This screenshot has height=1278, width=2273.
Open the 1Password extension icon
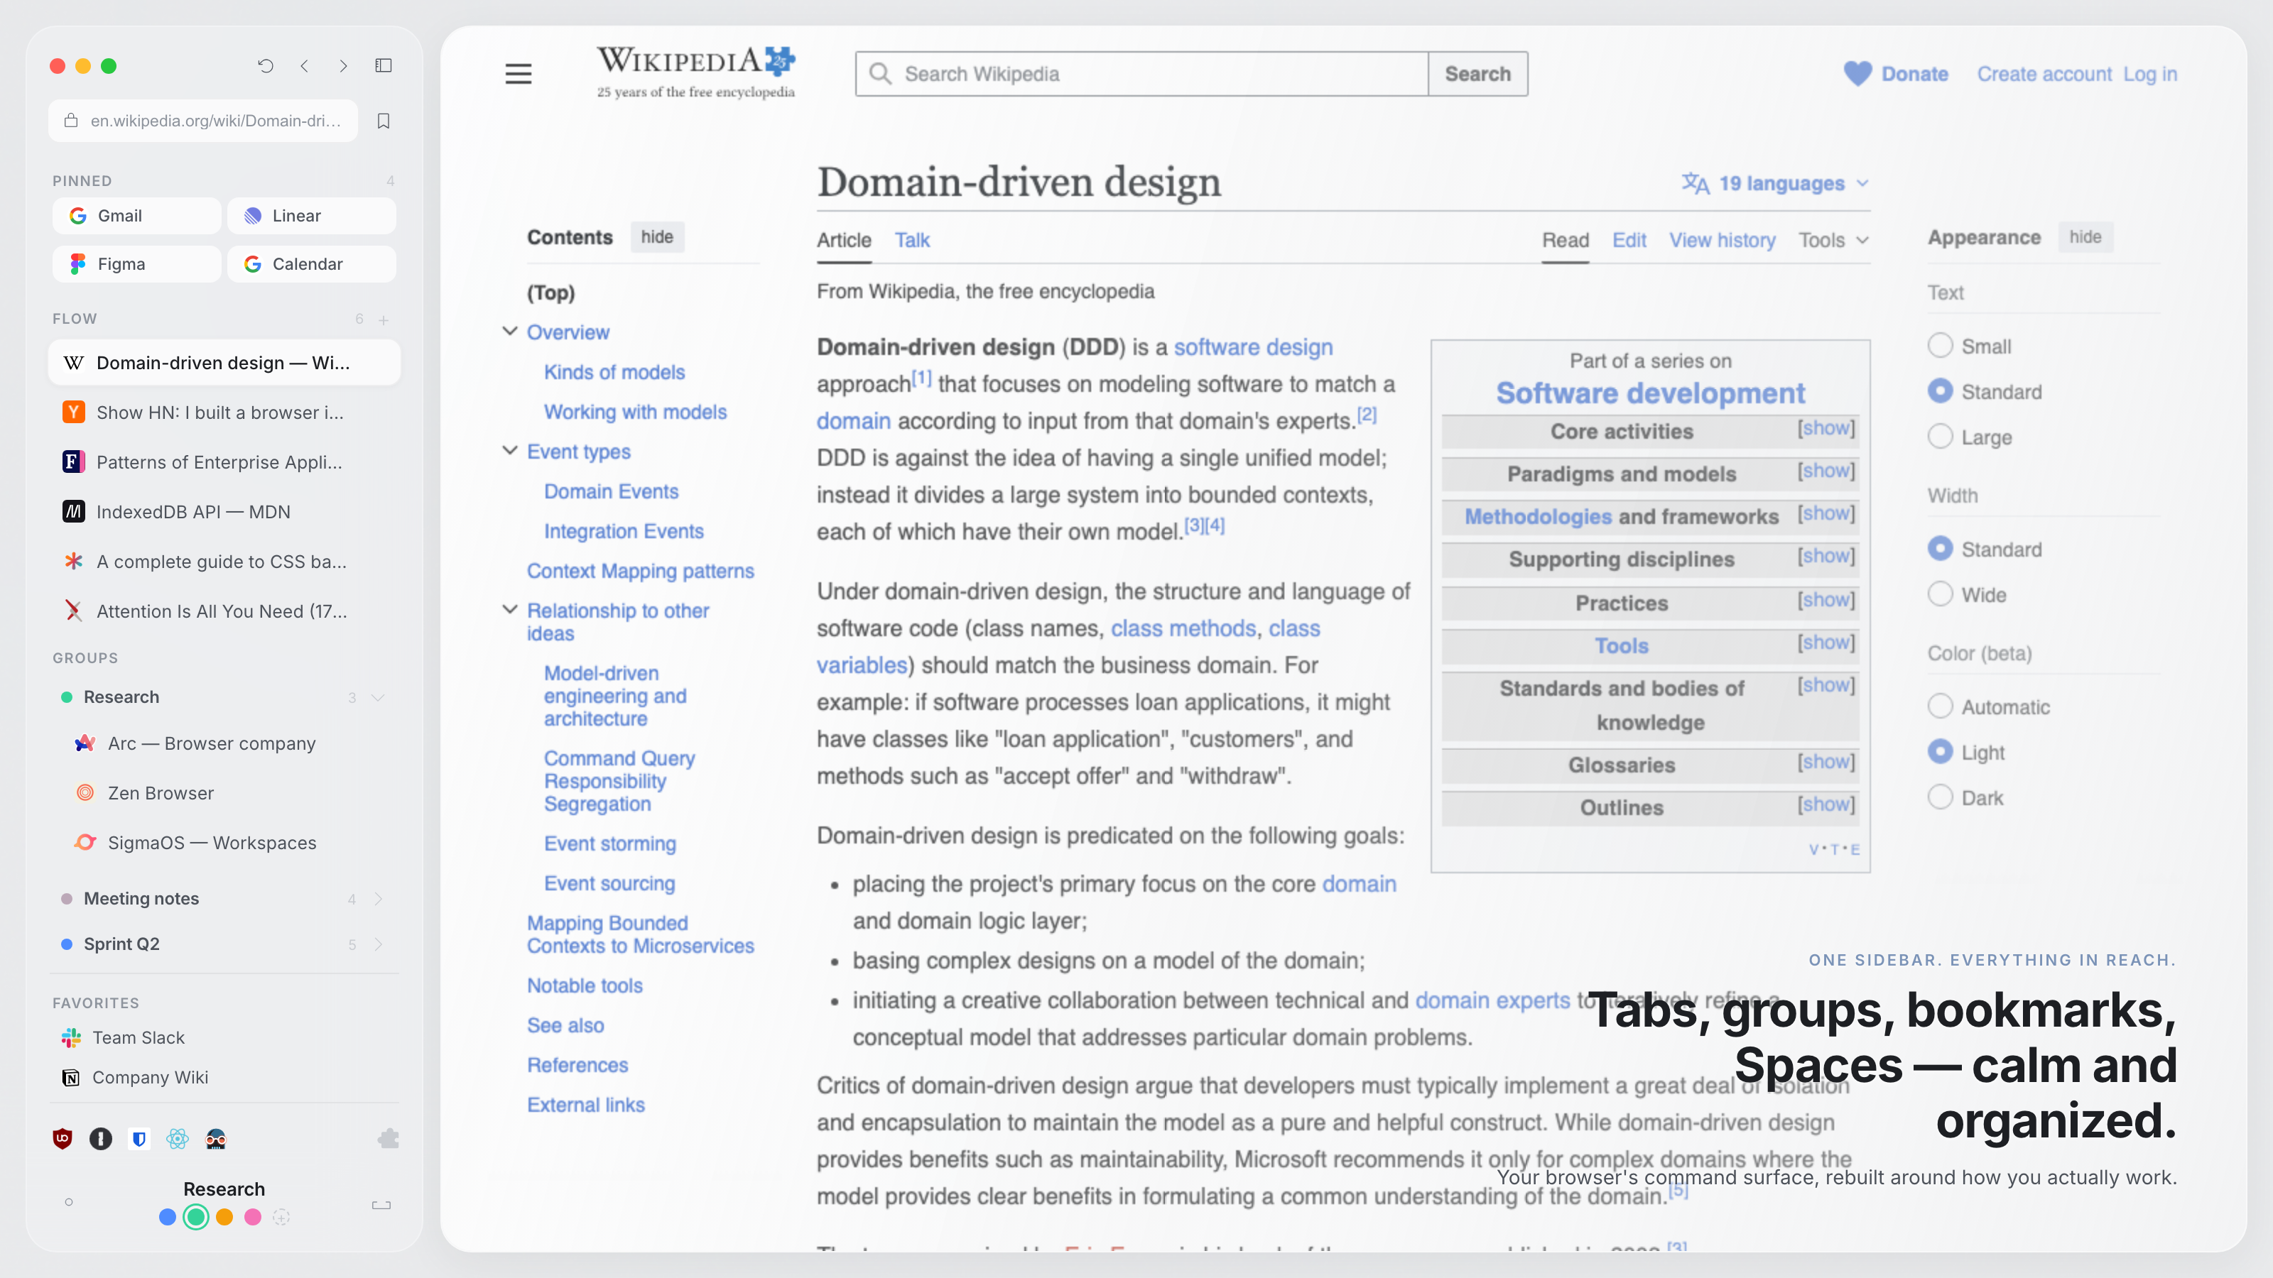point(101,1139)
